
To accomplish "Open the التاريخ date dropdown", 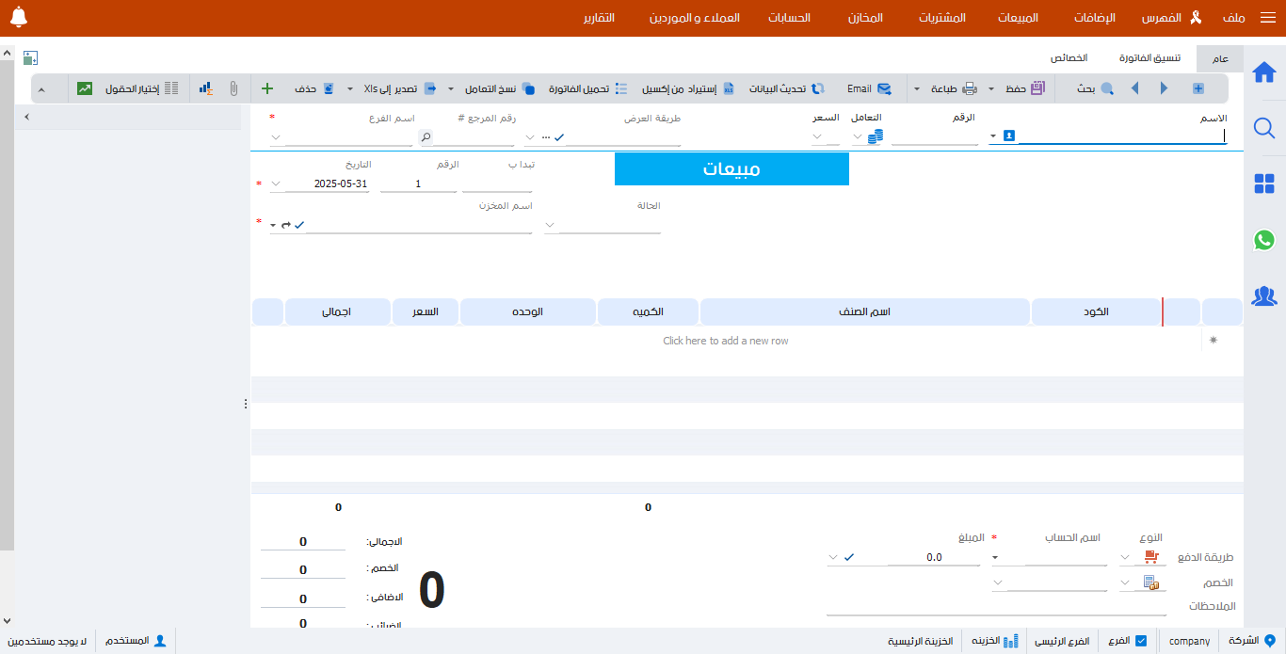I will (x=274, y=183).
